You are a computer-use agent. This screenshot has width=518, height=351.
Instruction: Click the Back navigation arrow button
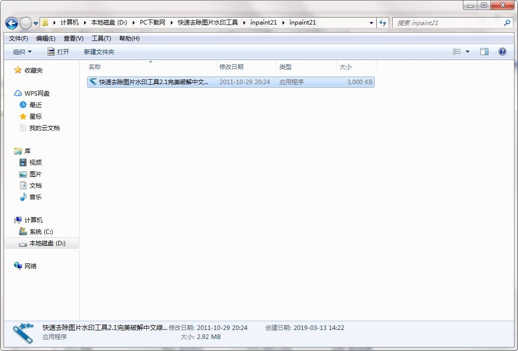click(x=12, y=23)
